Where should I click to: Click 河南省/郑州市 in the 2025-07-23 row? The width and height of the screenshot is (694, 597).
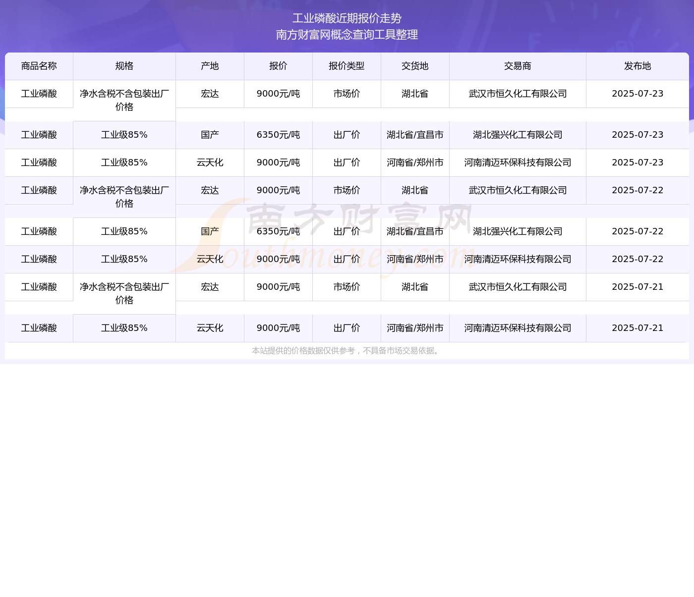415,163
